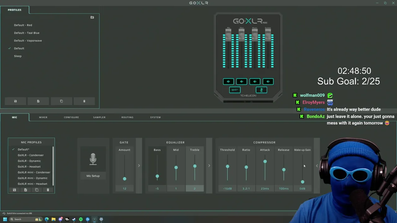Collapse the Compressor section arrow
The height and width of the screenshot is (223, 397).
[317, 166]
